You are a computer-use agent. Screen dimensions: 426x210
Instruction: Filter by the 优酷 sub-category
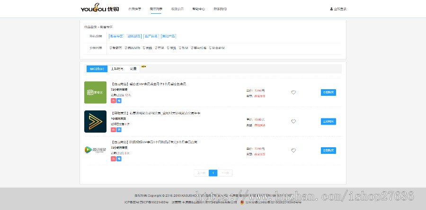[148, 48]
